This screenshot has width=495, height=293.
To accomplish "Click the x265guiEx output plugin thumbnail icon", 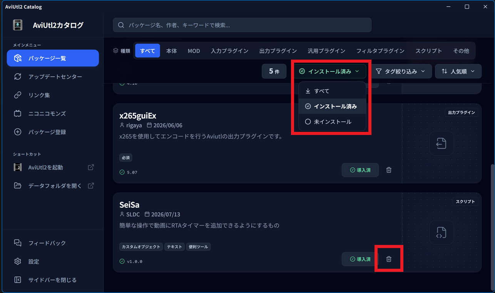I will pyautogui.click(x=441, y=143).
